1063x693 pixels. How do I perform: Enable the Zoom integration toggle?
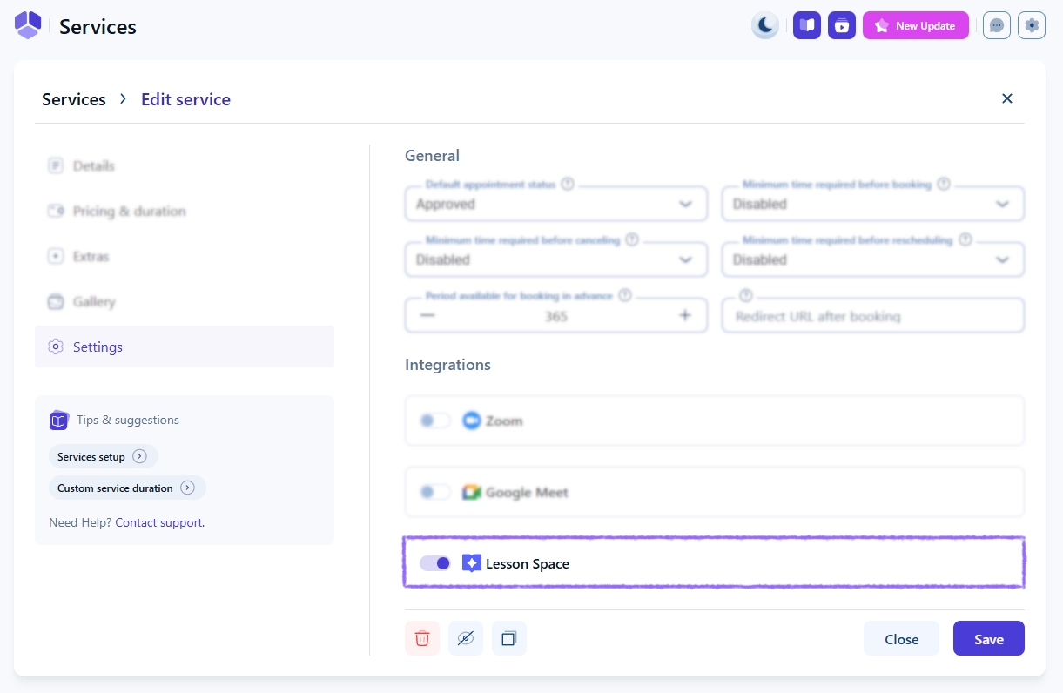pos(435,421)
